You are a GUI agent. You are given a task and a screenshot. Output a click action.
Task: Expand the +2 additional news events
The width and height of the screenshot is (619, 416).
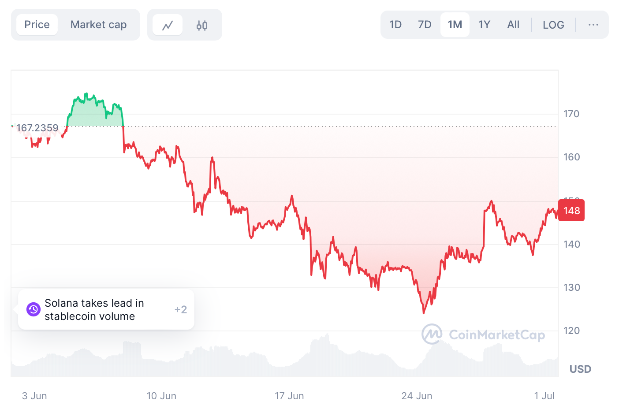180,309
